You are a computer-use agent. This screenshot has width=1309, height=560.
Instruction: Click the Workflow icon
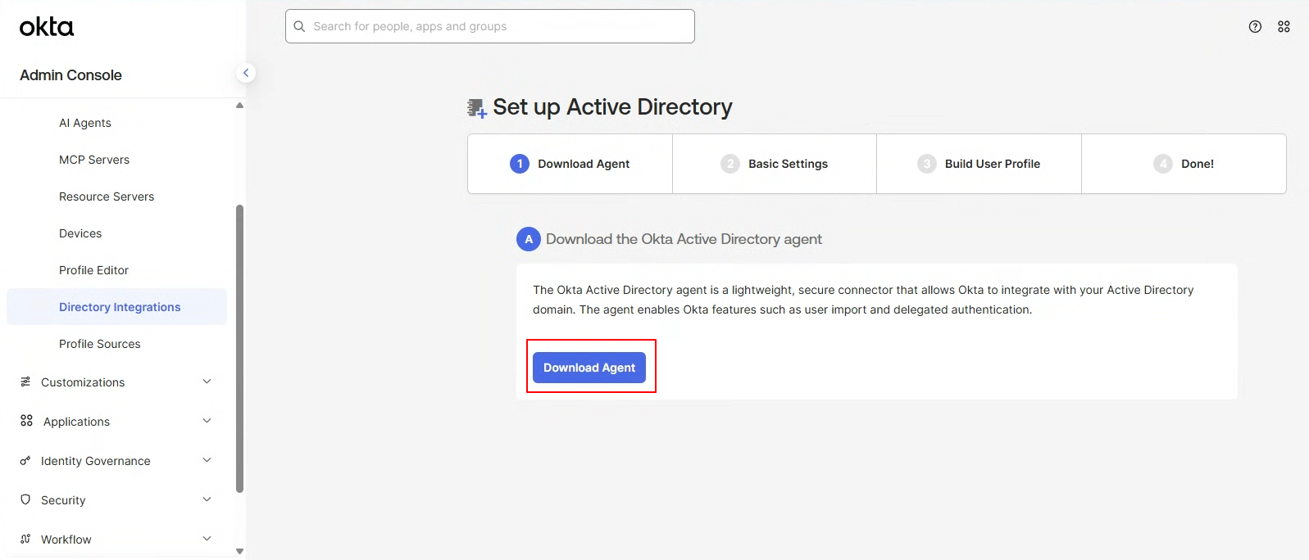click(x=25, y=539)
